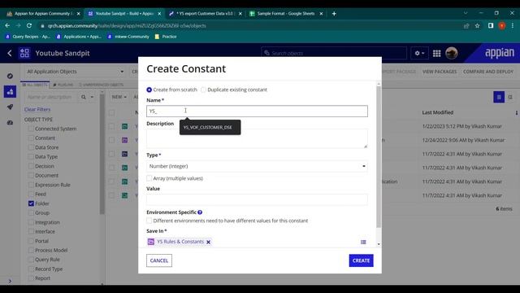This screenshot has width=520, height=293.
Task: Click the filter search magnifier icon
Action: pyautogui.click(x=84, y=97)
